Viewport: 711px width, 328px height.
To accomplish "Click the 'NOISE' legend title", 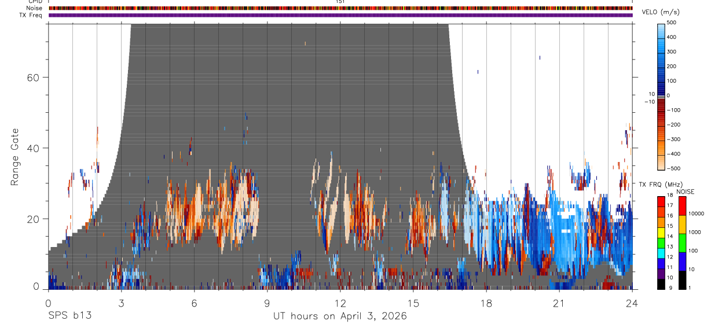I will coord(685,191).
